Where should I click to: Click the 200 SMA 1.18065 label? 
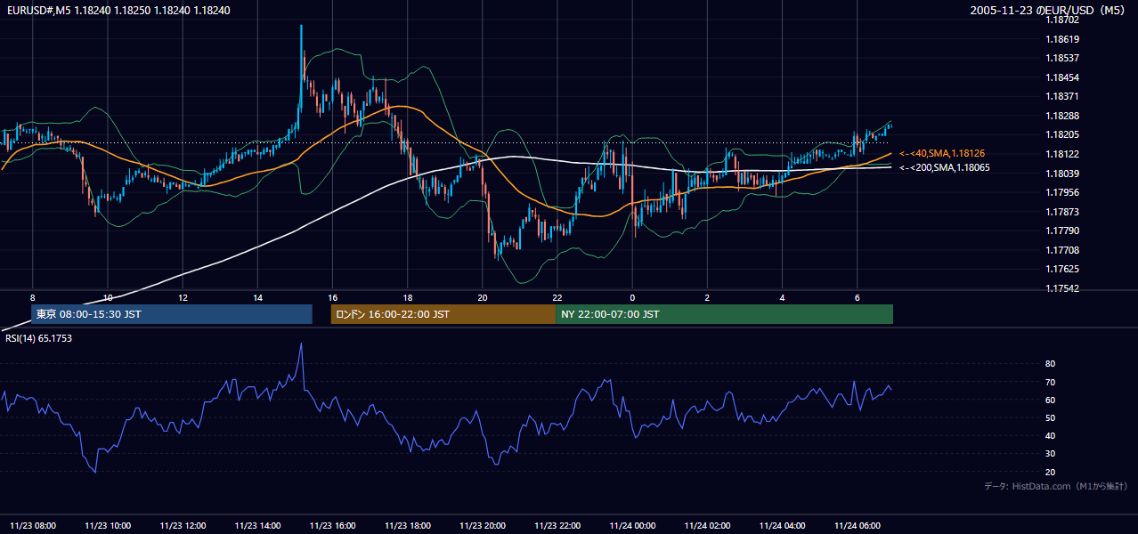coord(944,167)
